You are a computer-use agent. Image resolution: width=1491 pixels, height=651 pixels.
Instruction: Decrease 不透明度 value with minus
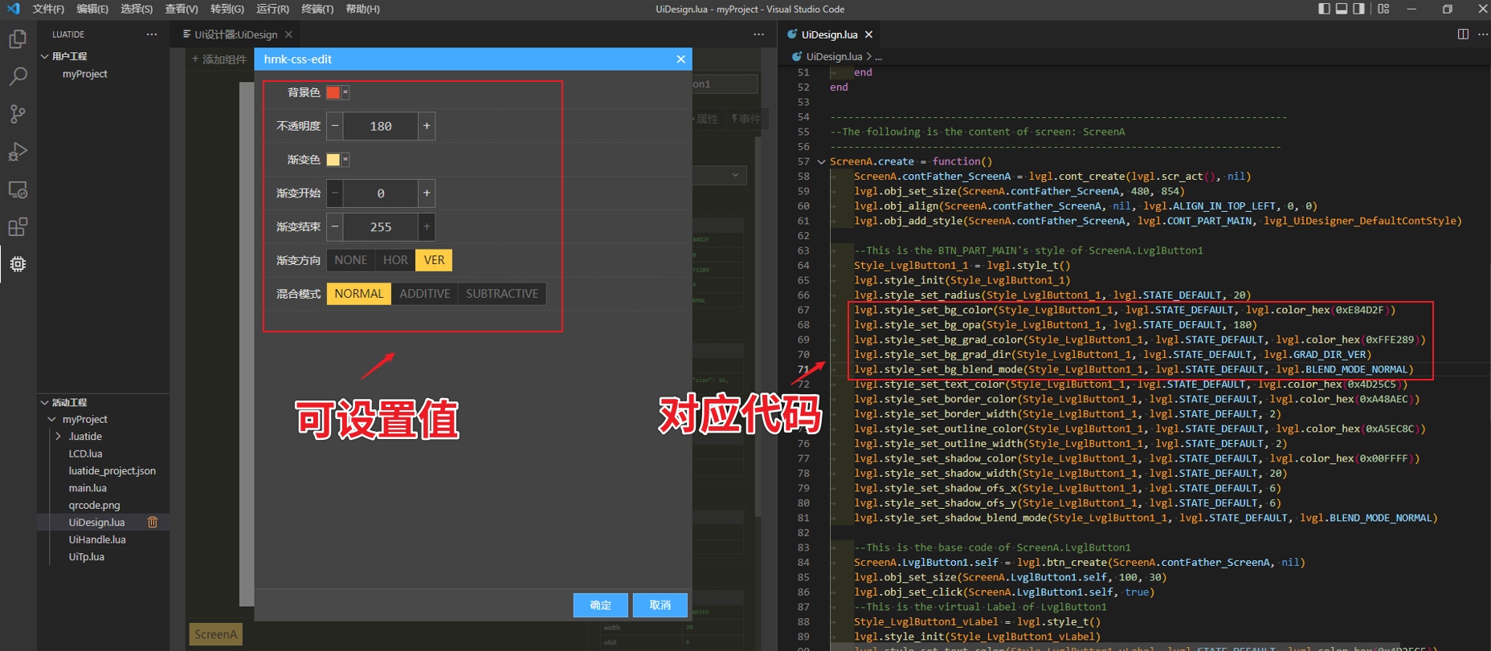pyautogui.click(x=335, y=126)
